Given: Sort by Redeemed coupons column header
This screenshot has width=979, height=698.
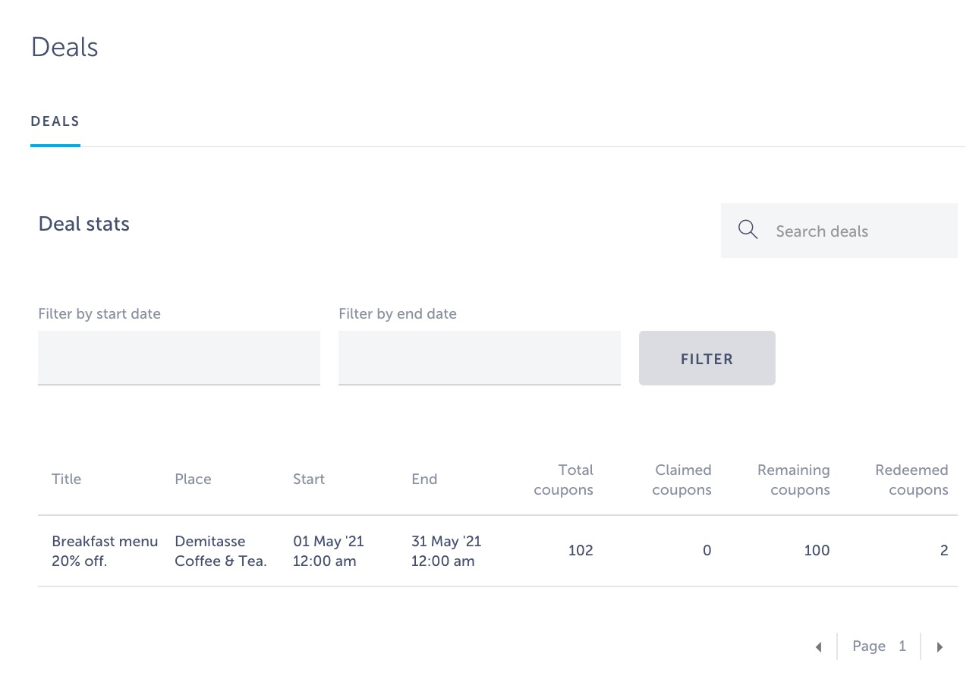Looking at the screenshot, I should pos(911,479).
